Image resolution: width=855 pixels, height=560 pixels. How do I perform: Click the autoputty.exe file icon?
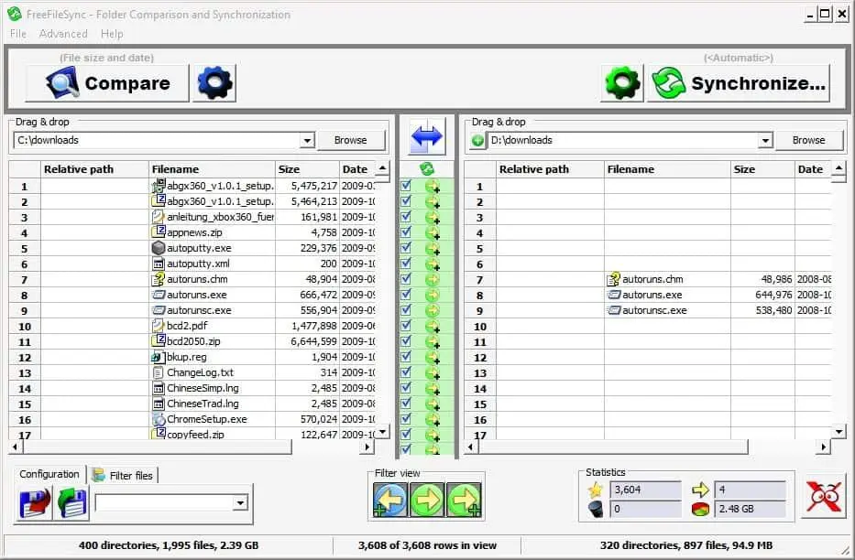pos(159,248)
